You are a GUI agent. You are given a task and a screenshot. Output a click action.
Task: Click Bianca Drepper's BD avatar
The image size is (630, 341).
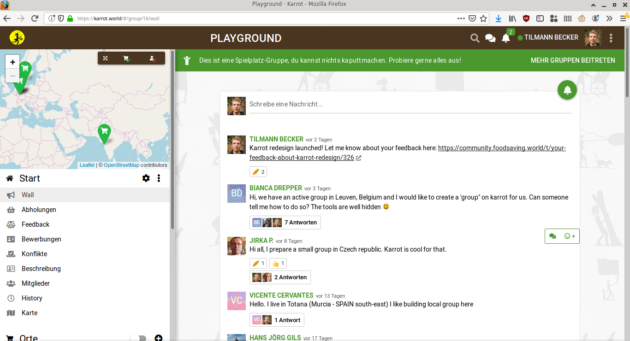click(x=237, y=194)
